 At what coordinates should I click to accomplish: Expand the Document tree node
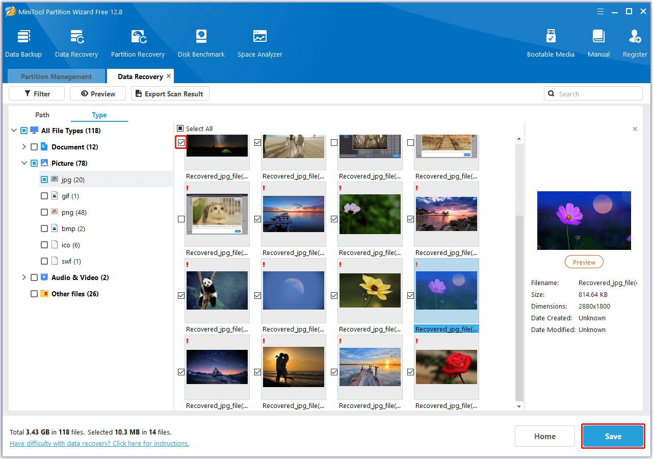click(24, 147)
